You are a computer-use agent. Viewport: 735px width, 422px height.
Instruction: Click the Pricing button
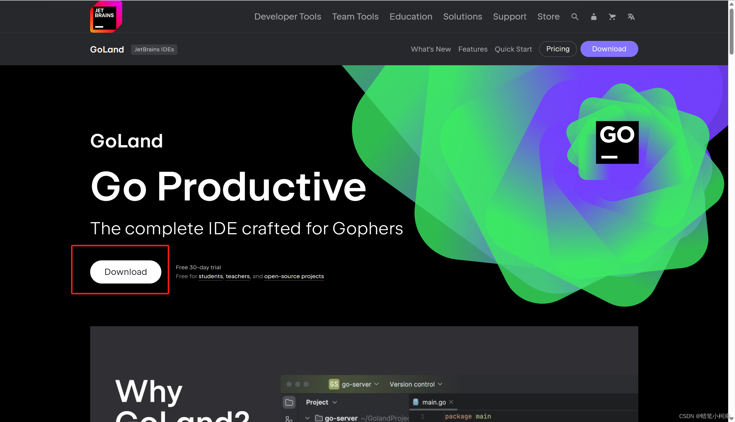tap(558, 49)
